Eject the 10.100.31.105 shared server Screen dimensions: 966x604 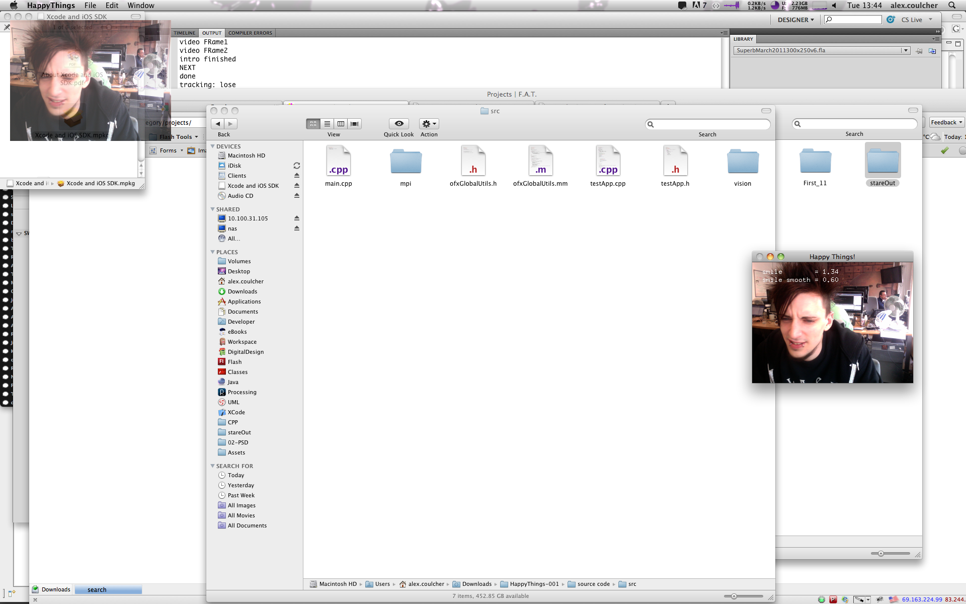[x=297, y=218]
